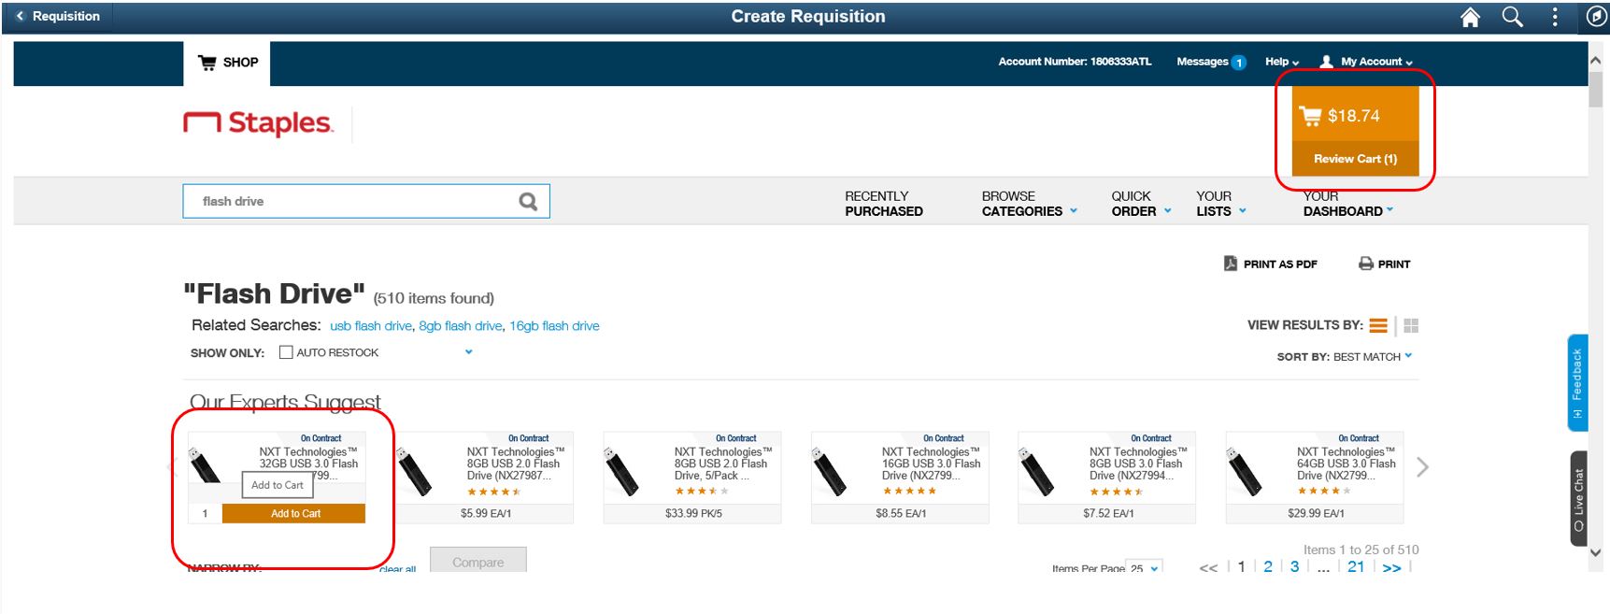Viewport: 1610px width, 614px height.
Task: Click the orange Add to Cart button
Action: (x=294, y=513)
